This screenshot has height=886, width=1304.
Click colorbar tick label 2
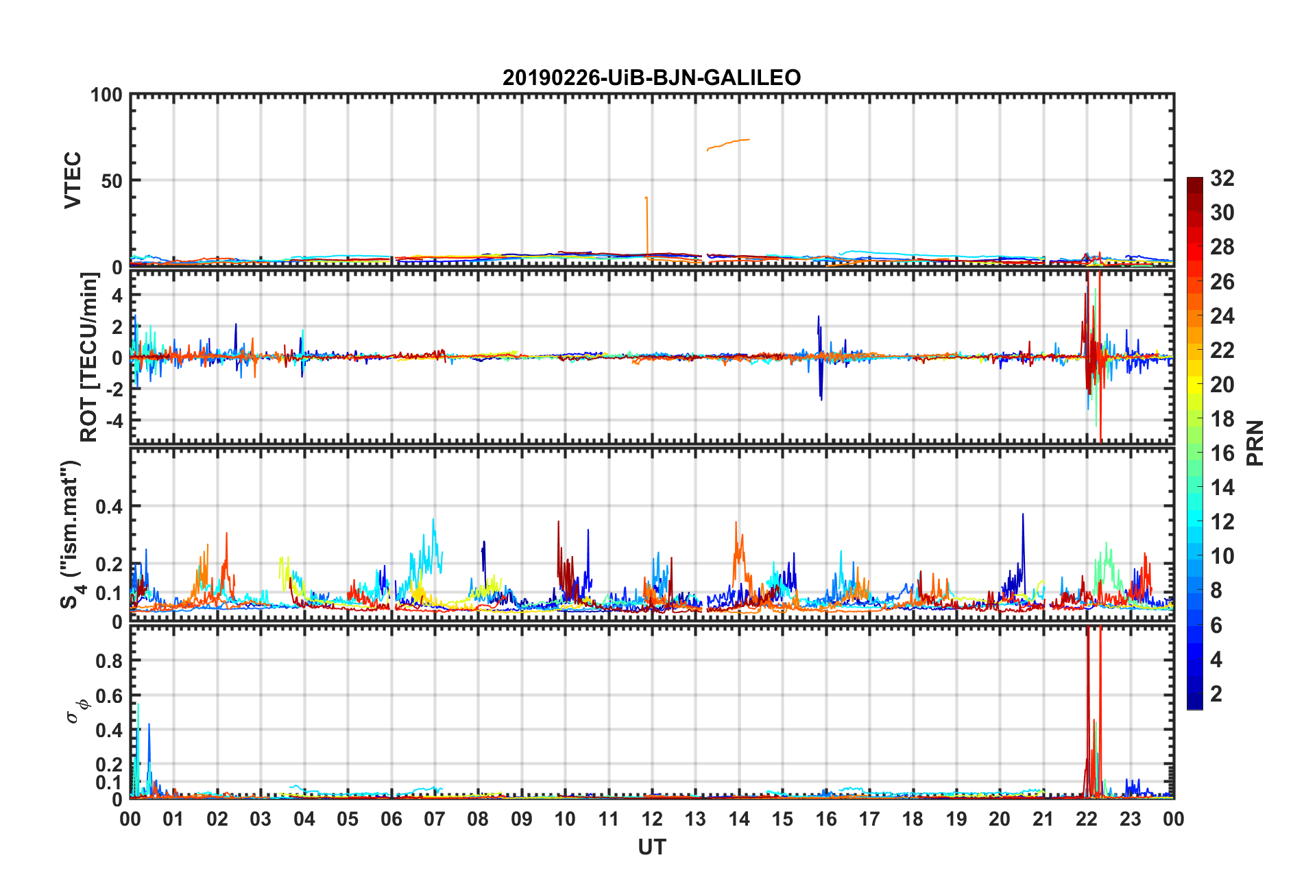(1216, 693)
